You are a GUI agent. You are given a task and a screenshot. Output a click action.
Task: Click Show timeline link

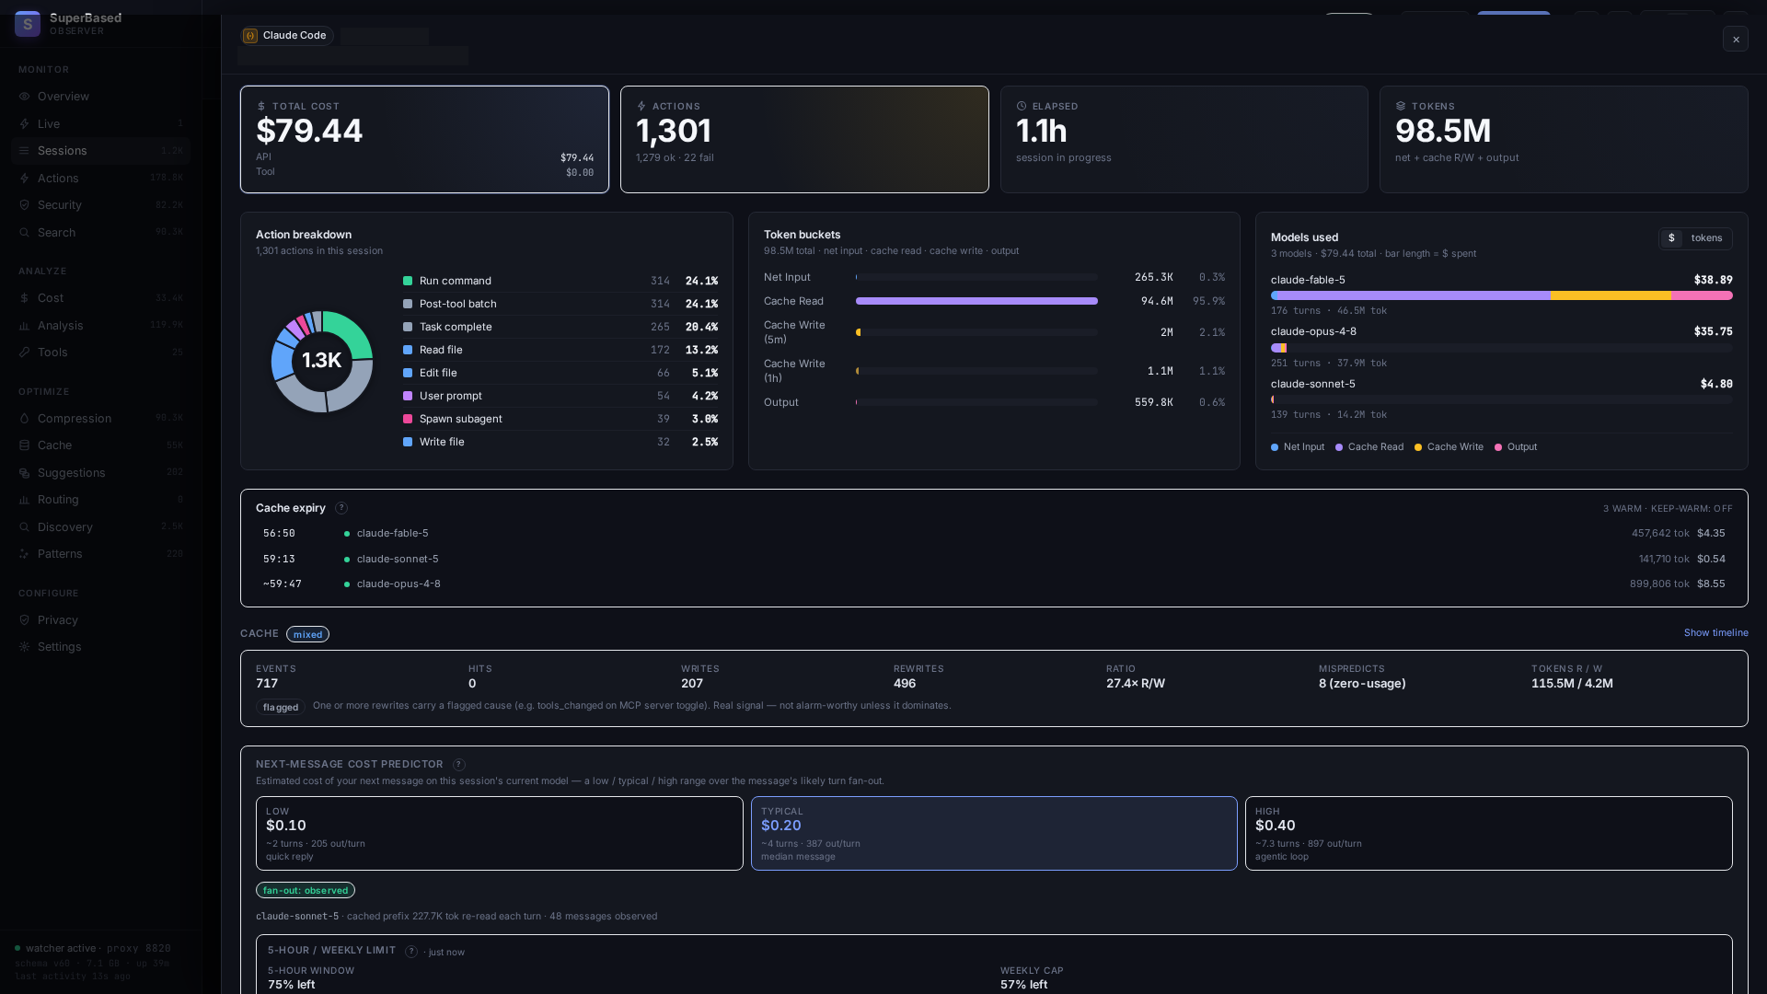(1715, 633)
